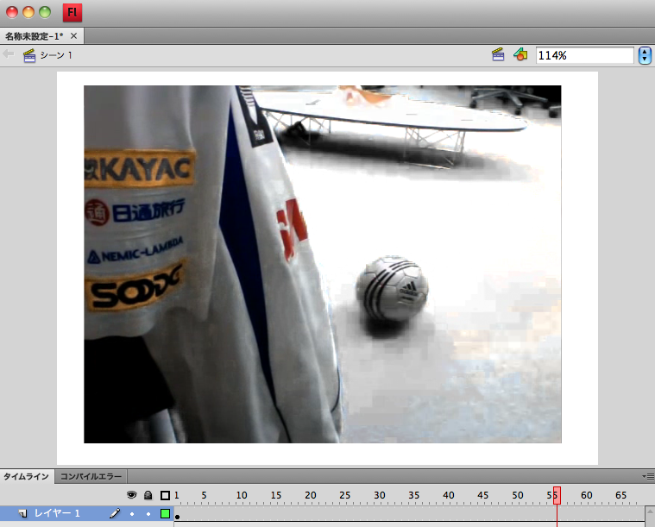This screenshot has width=655, height=527.
Task: Toggle visibility dot for レイヤー 1
Action: pos(132,514)
